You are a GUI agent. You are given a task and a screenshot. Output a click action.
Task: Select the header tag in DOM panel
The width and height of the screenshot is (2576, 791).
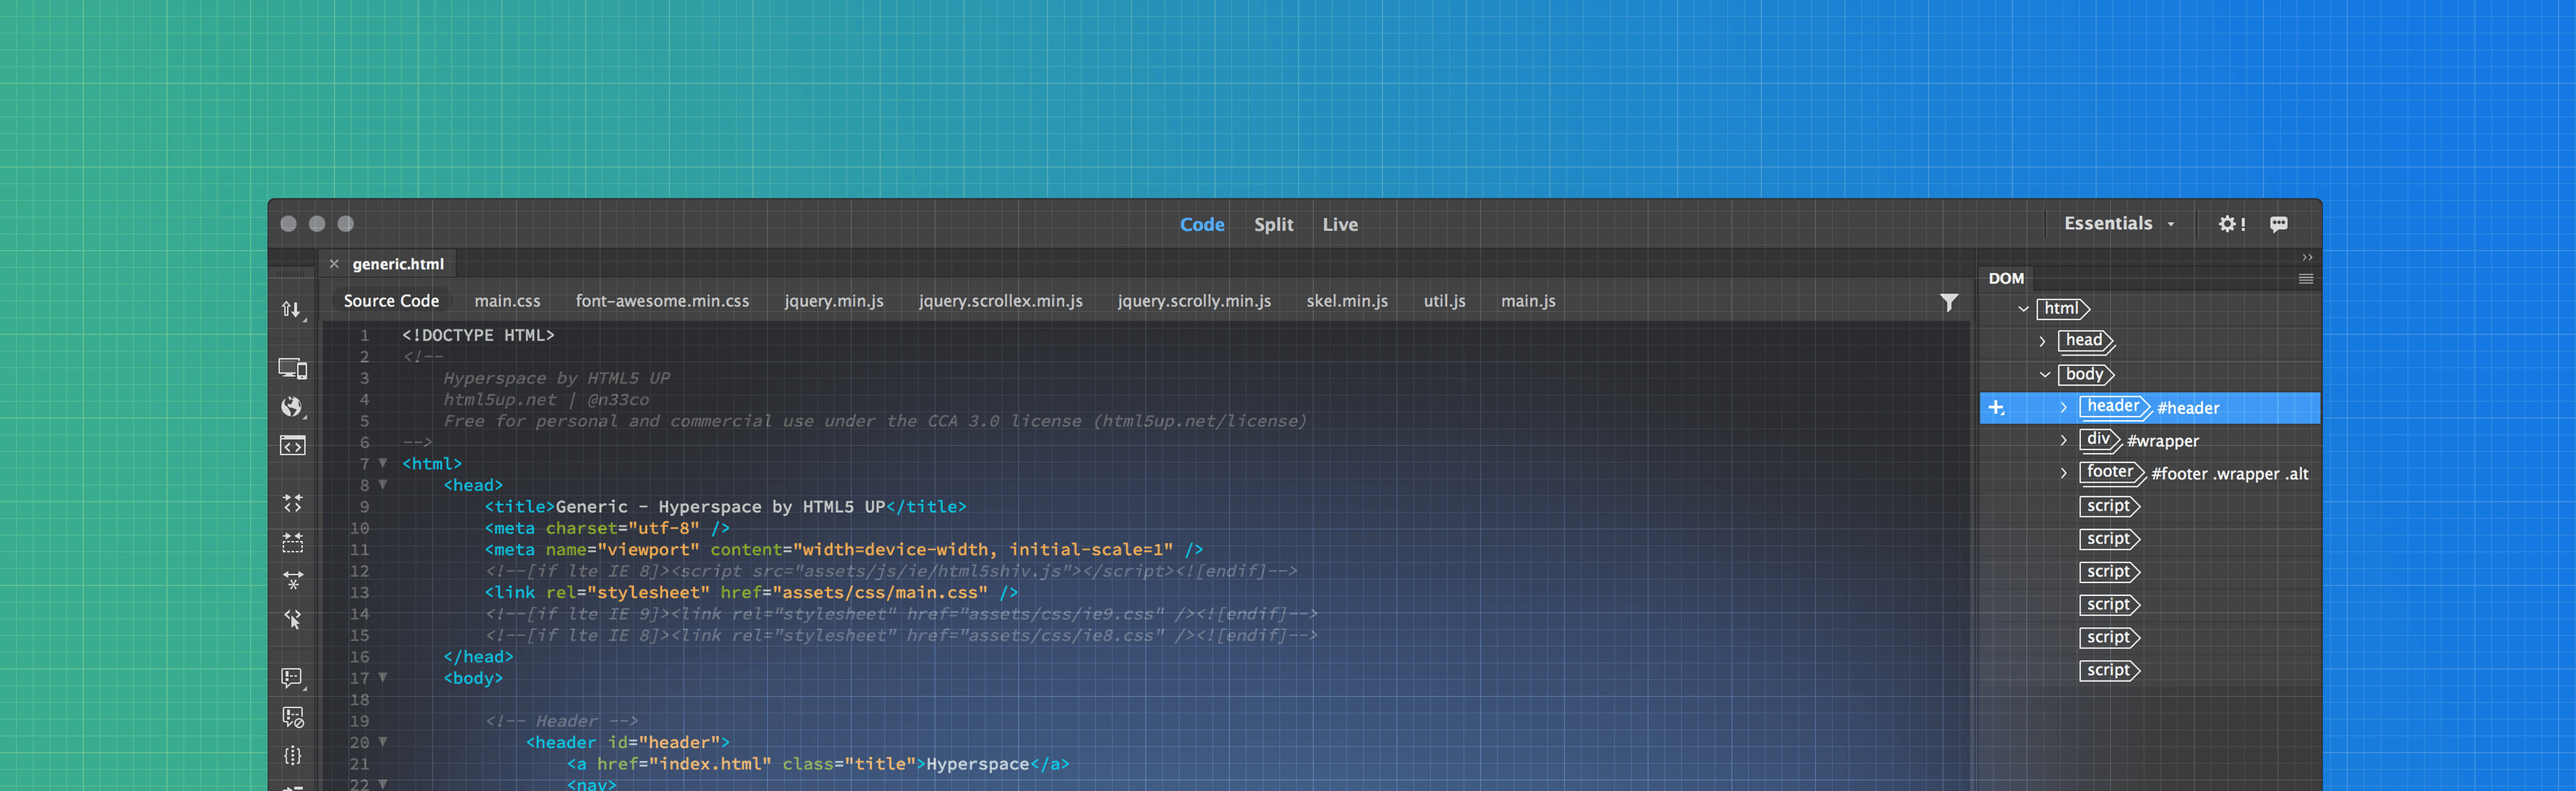[x=2116, y=406]
